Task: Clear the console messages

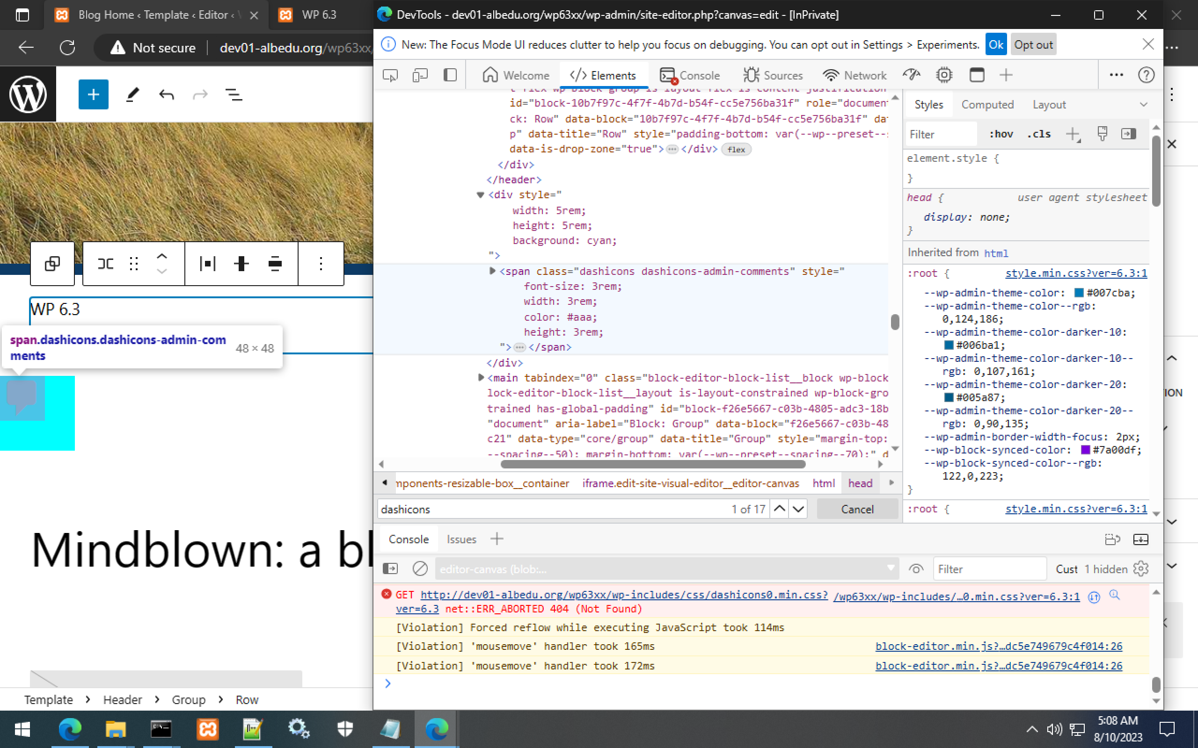Action: (x=419, y=568)
